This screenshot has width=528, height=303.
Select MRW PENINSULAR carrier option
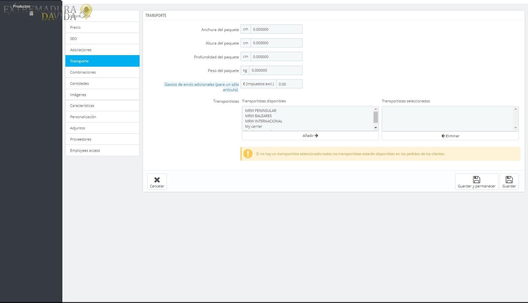261,111
